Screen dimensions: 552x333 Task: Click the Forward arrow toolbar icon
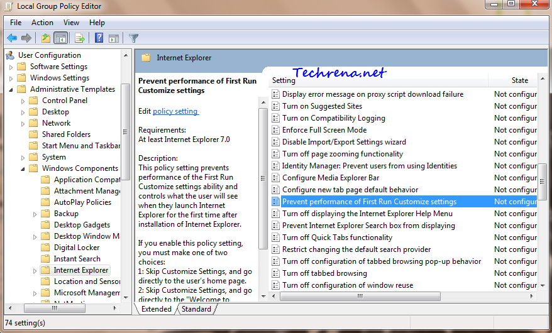(x=26, y=38)
